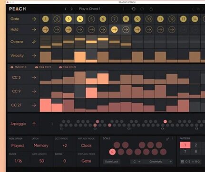Click the undo icon in header
Screen dimensions: 205x172
tap(134, 9)
